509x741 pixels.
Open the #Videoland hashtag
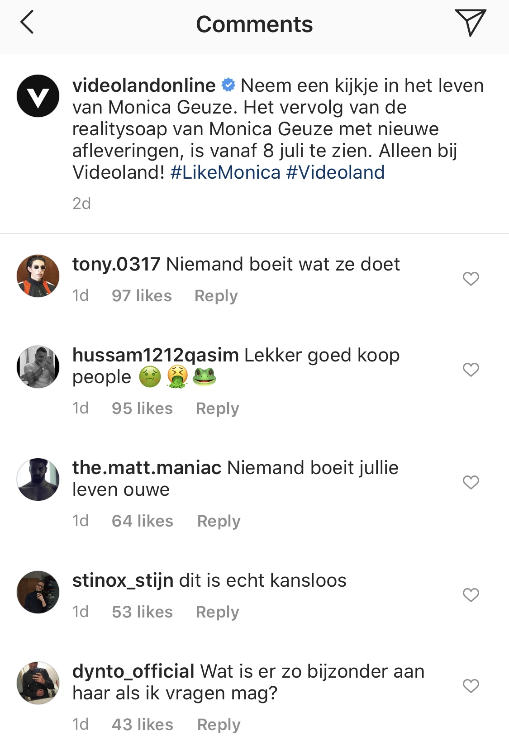click(x=335, y=172)
